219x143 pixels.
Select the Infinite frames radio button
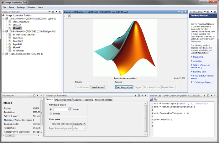pos(51,114)
